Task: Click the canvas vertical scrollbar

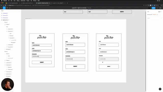Action: pyautogui.click(x=145, y=51)
